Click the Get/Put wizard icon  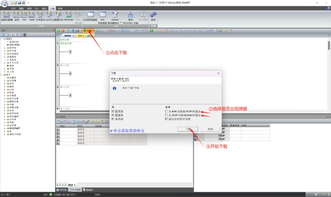click(x=50, y=15)
